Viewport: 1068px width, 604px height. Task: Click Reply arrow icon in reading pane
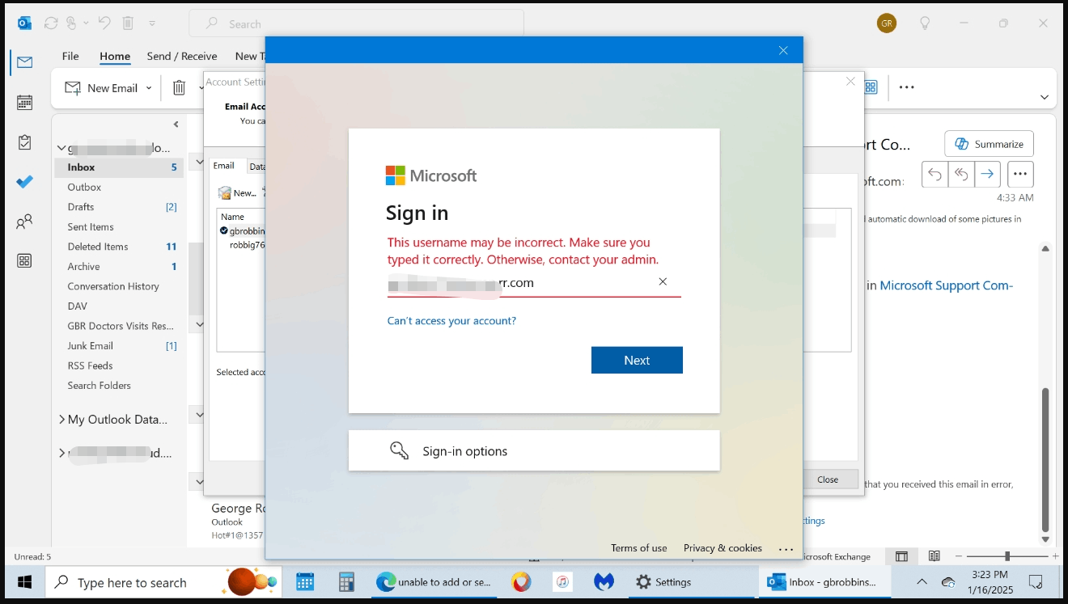(934, 174)
